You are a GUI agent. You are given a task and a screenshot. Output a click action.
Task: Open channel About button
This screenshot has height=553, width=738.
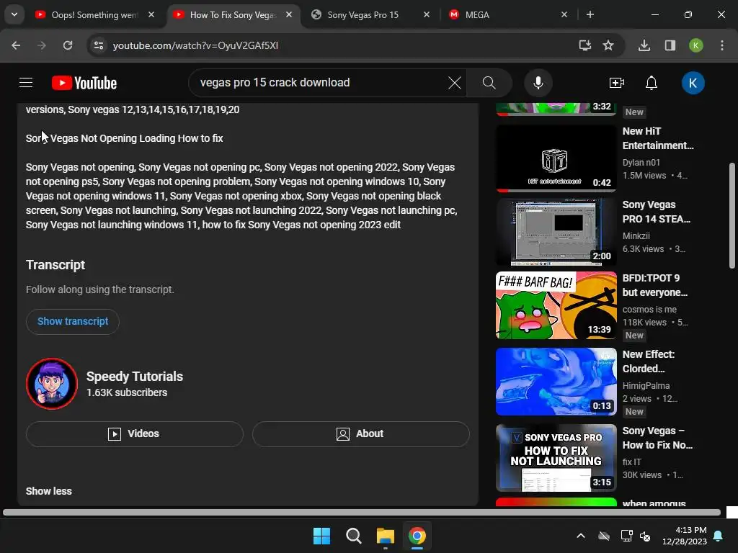[x=360, y=433]
